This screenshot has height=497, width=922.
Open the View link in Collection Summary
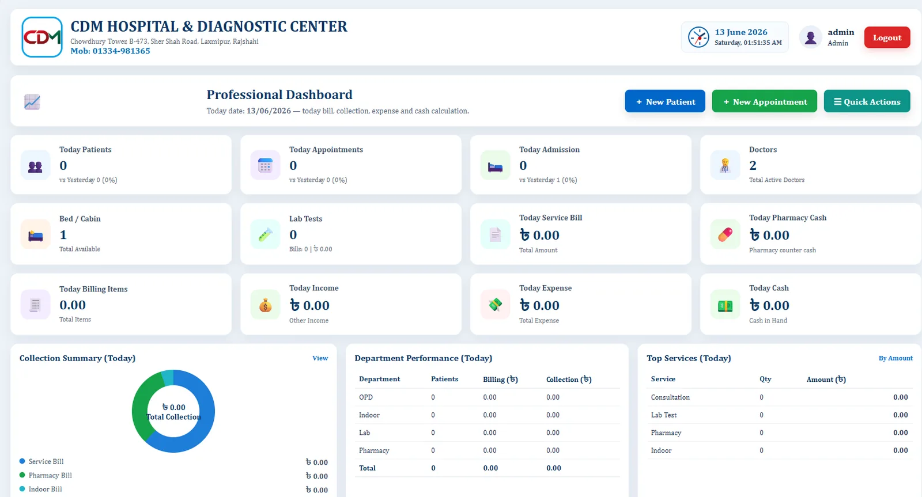pos(320,358)
